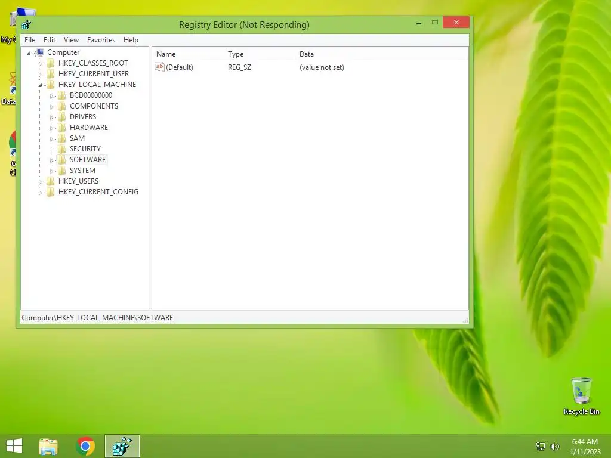Click the Registry Editor taskbar icon
The width and height of the screenshot is (611, 458).
(122, 446)
